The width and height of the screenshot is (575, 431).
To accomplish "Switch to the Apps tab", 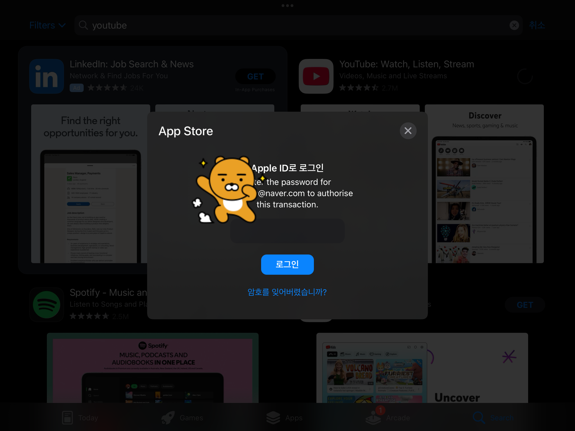I will 284,418.
